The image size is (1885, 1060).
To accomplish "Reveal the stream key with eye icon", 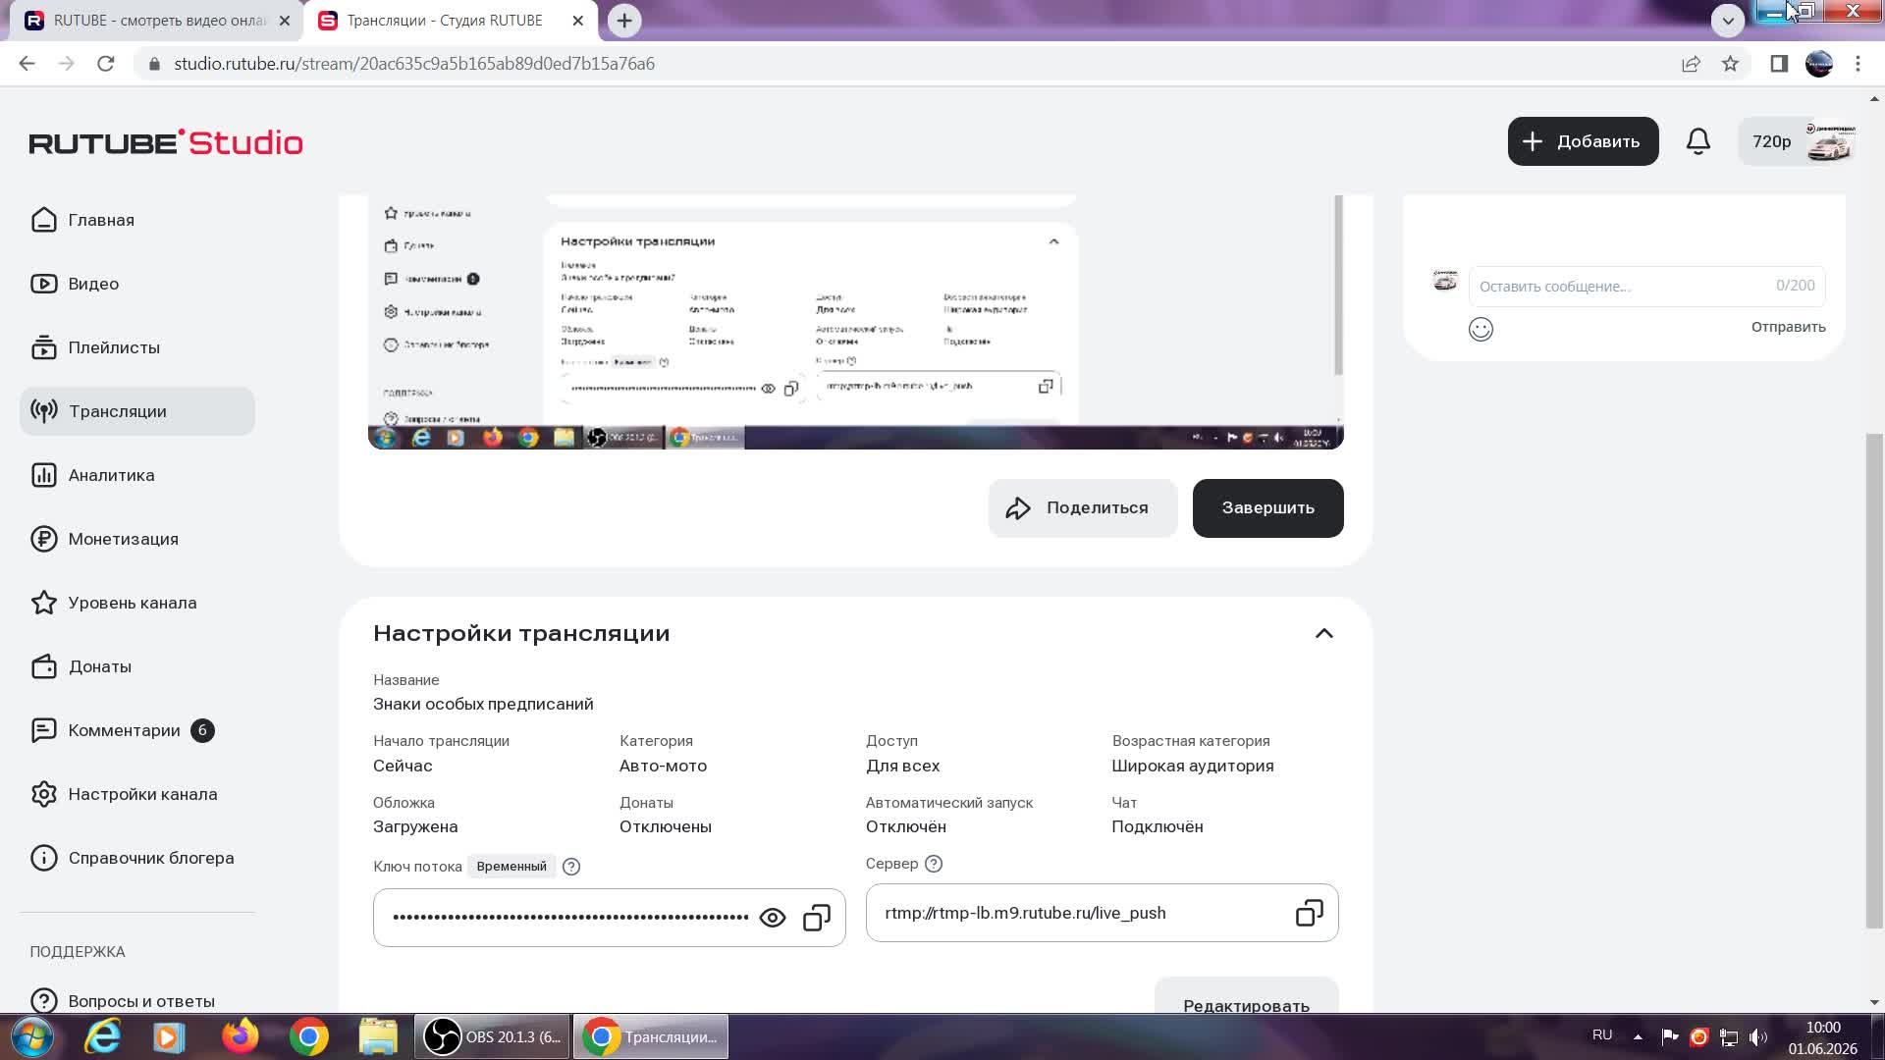I will 773,918.
